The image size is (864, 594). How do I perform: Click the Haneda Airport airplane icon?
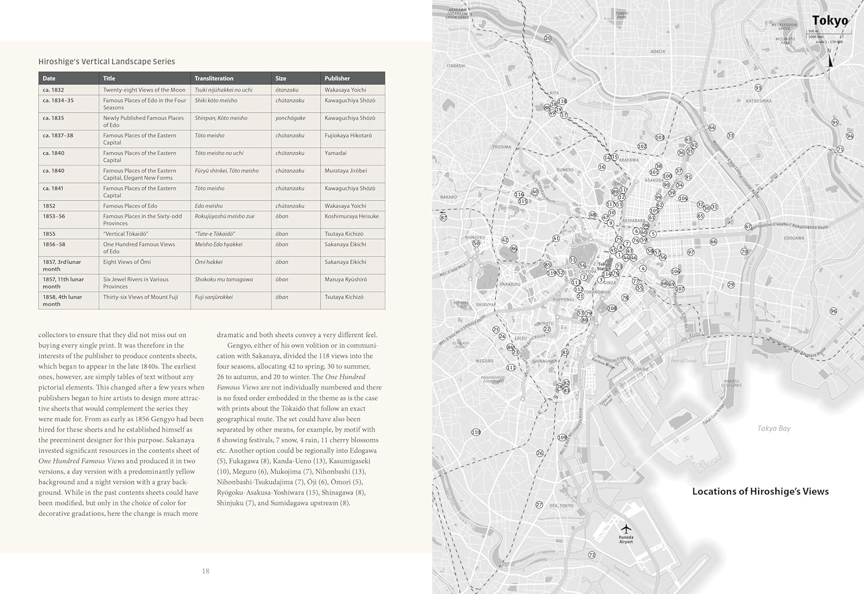(626, 528)
